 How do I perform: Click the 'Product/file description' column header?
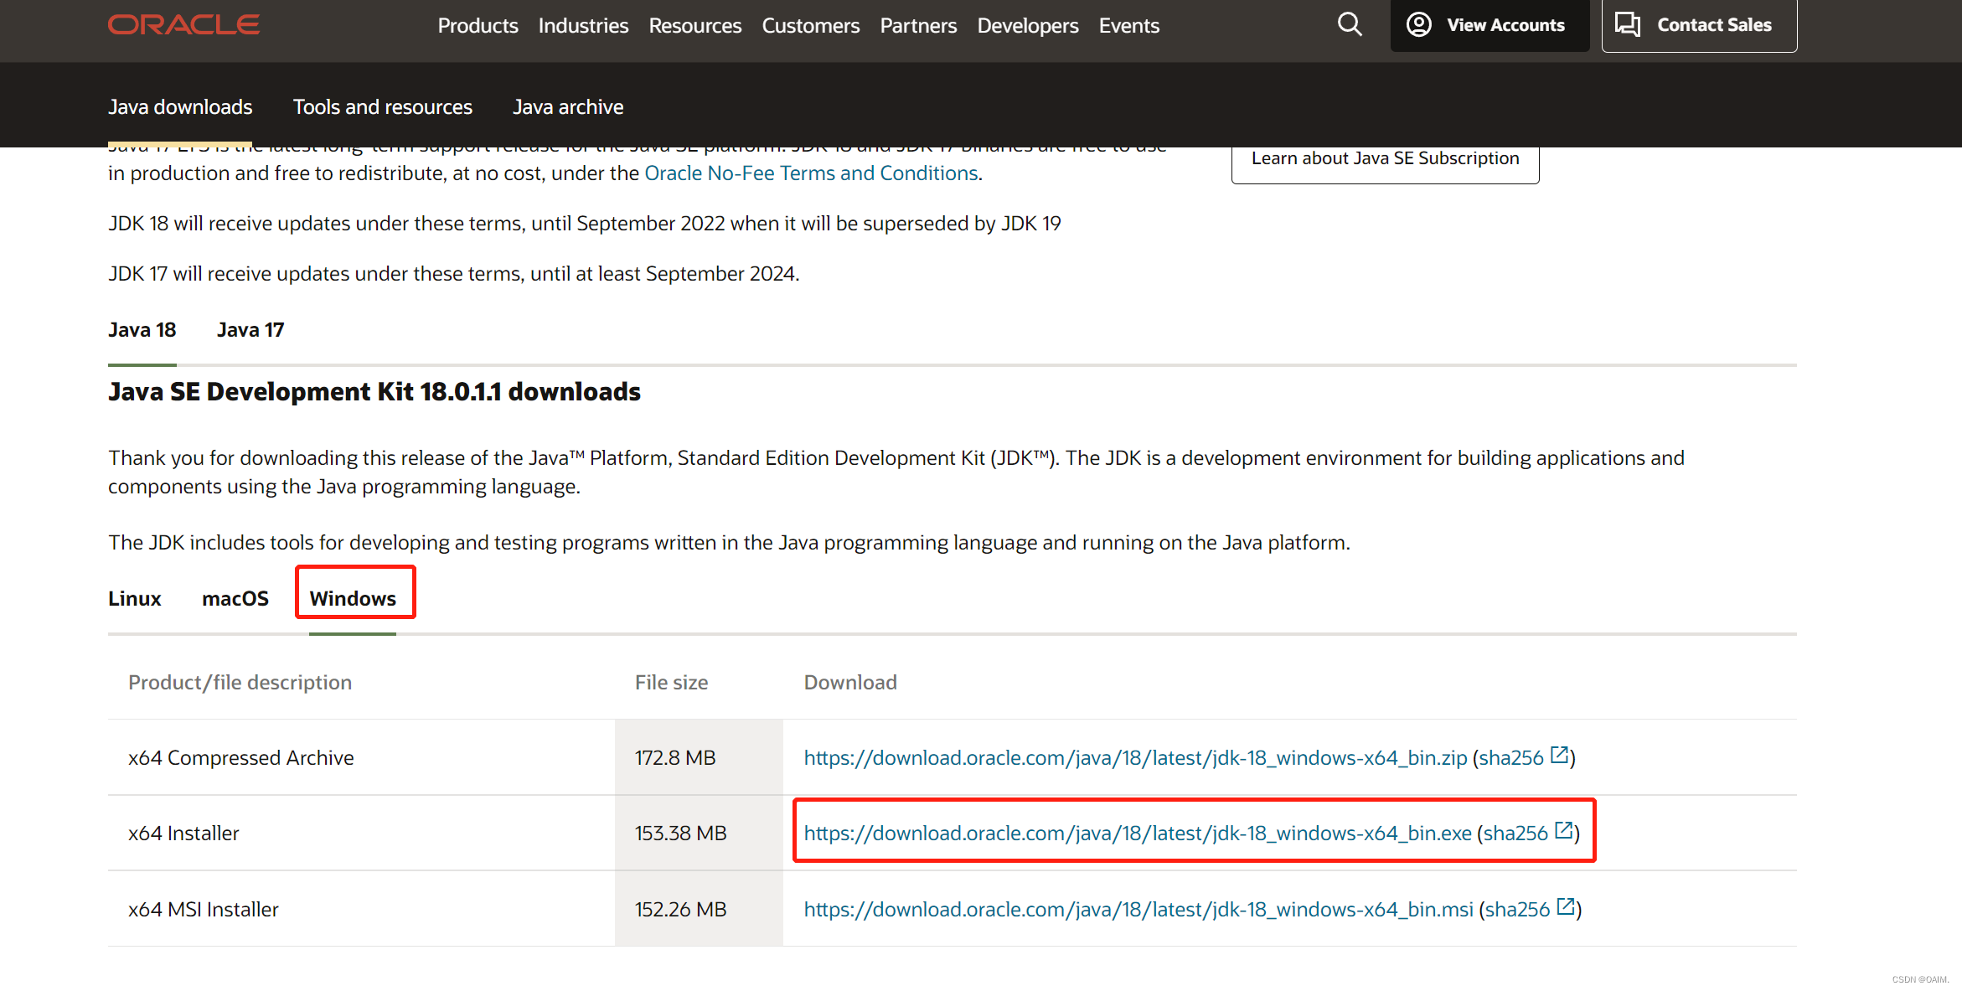click(240, 683)
